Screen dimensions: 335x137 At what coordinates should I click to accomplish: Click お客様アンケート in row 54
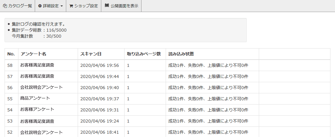point(37,110)
